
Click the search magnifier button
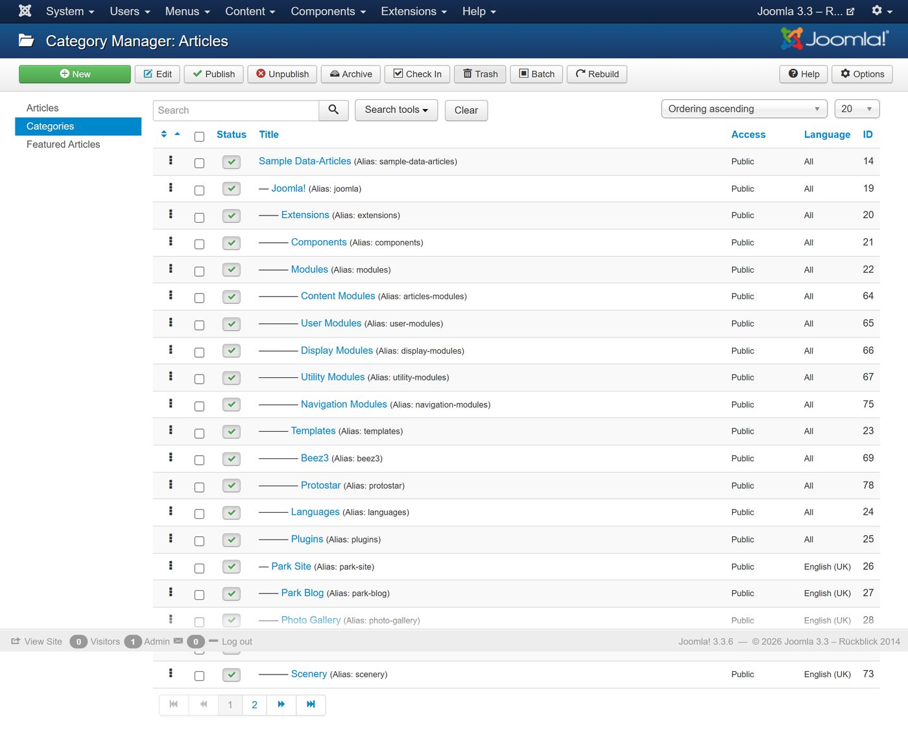333,110
